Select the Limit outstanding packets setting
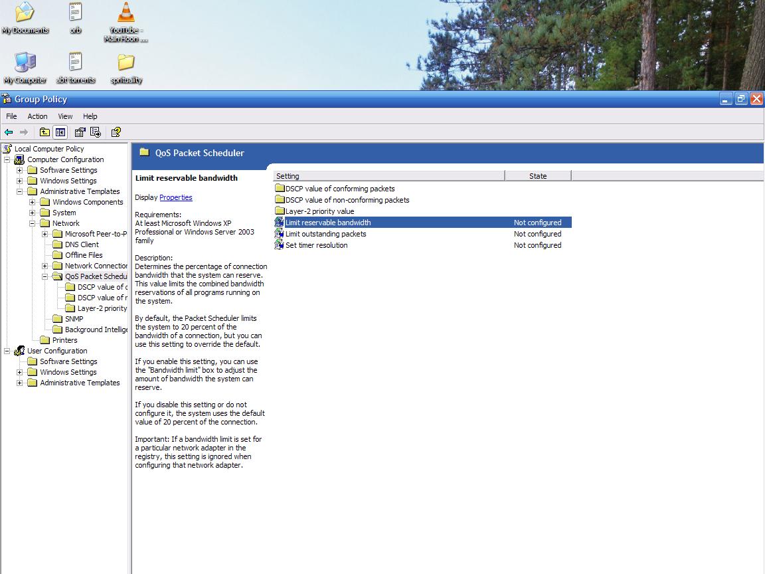The image size is (765, 574). [x=326, y=234]
